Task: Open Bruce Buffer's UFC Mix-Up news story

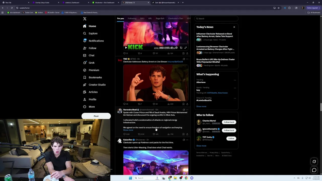Action: [x=216, y=61]
